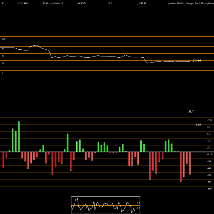Click the 64 label in the mini chart
The width and height of the screenshot is (214, 214).
point(138,203)
